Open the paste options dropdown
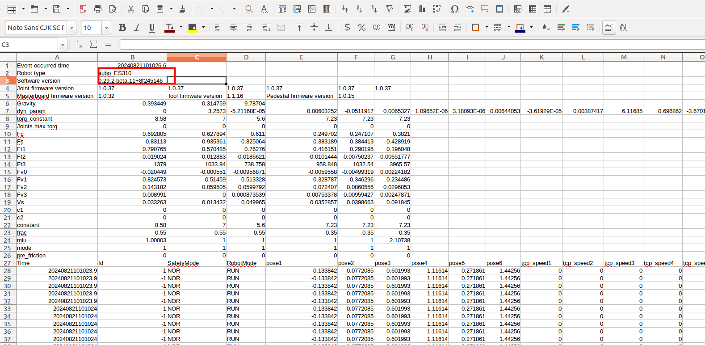Screen dimensions: 705x345 [171, 9]
